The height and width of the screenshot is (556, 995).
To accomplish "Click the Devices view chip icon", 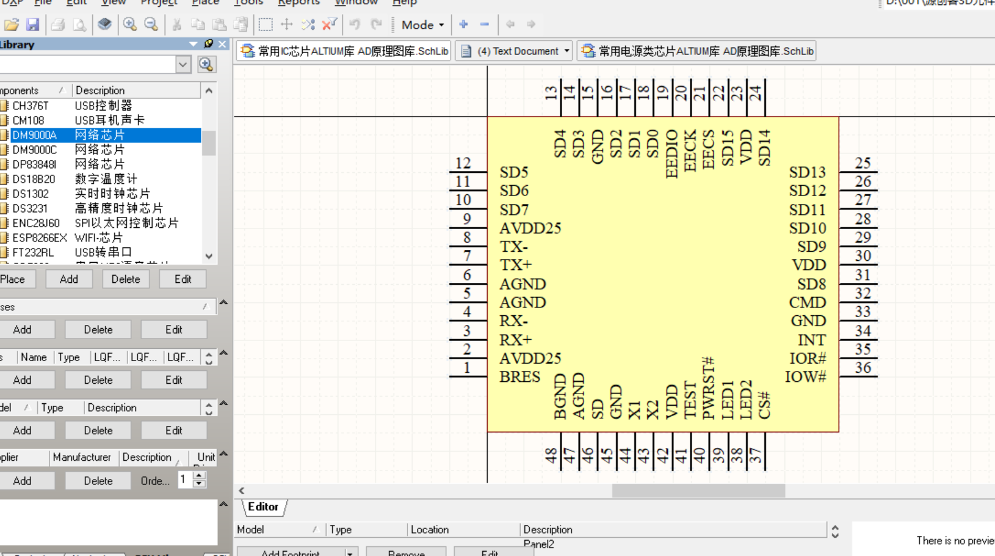I will (105, 24).
